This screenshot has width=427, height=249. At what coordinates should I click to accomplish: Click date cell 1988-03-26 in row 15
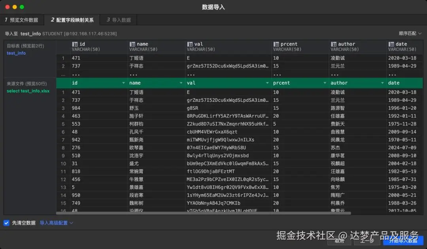tap(402, 203)
